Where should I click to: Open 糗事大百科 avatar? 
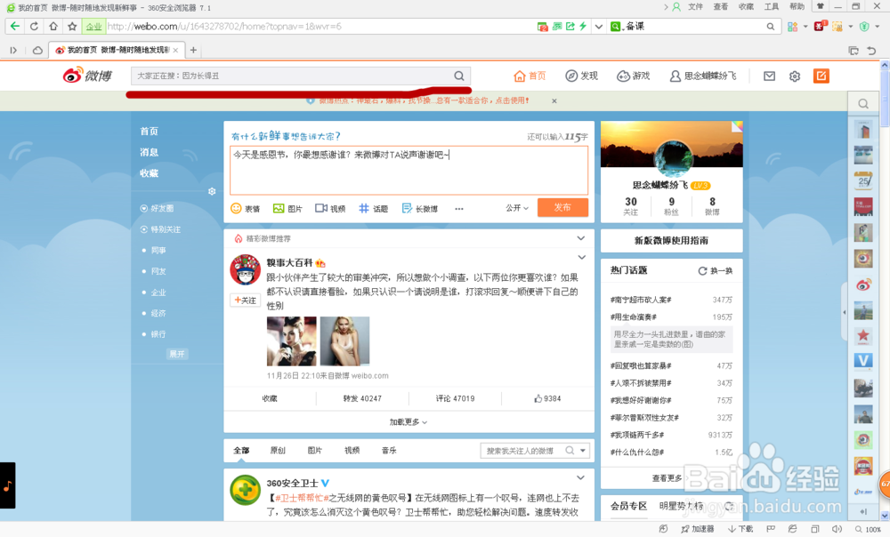point(246,270)
